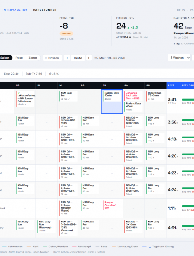Open the selected Friday Rudern: Easy 40min card
This screenshot has height=256, width=194.
click(x=112, y=96)
